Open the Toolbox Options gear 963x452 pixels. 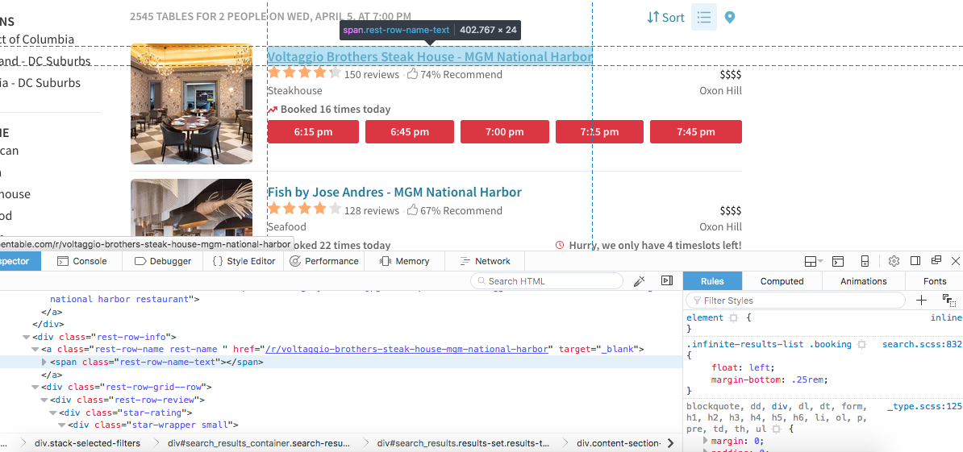coord(894,261)
